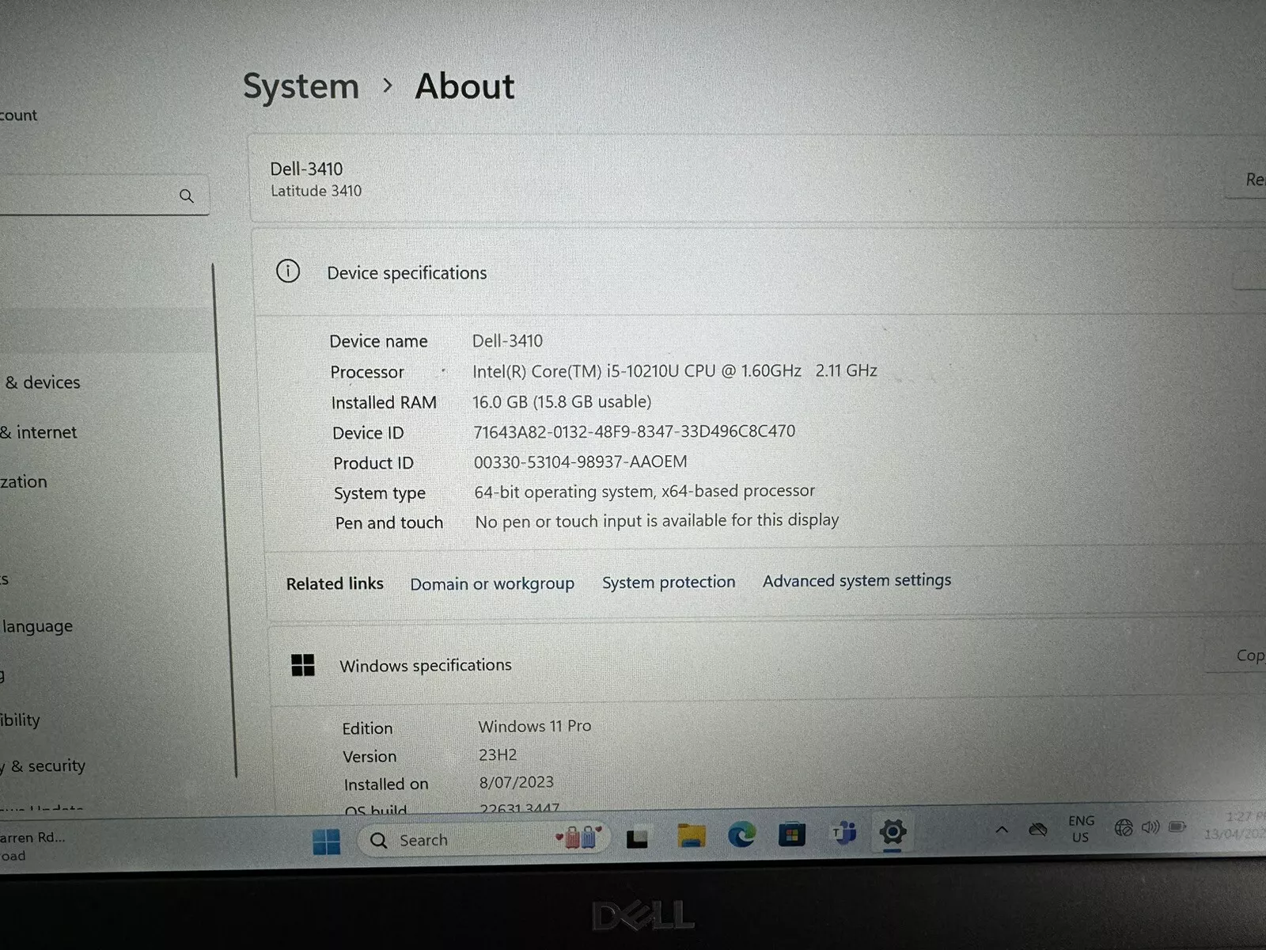This screenshot has width=1266, height=950.
Task: Select Network & internet in sidebar
Action: pos(39,432)
